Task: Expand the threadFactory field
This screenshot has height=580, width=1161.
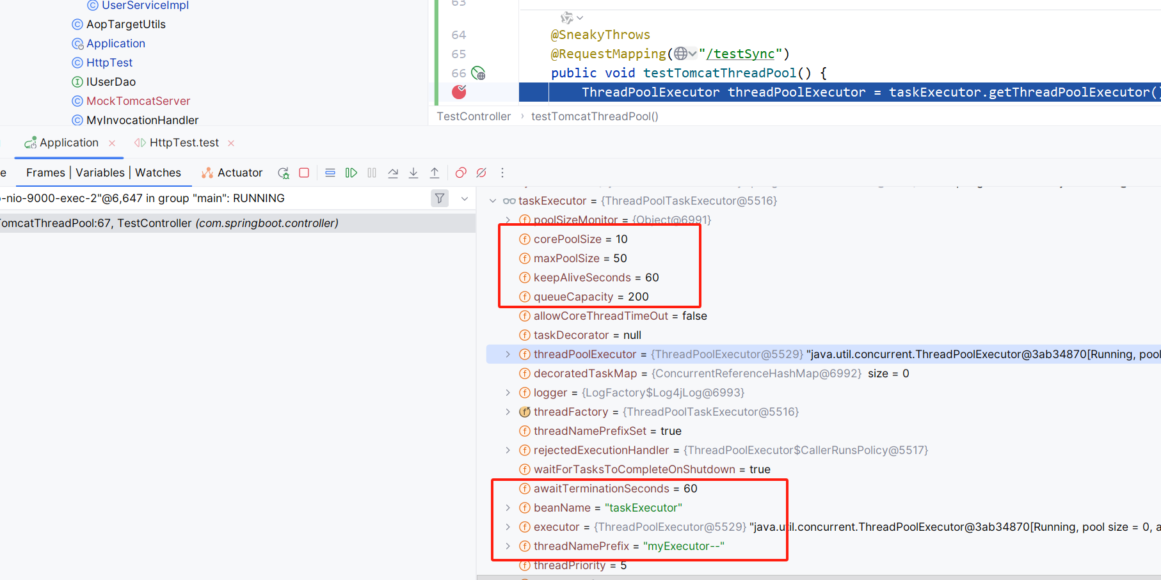Action: 508,412
